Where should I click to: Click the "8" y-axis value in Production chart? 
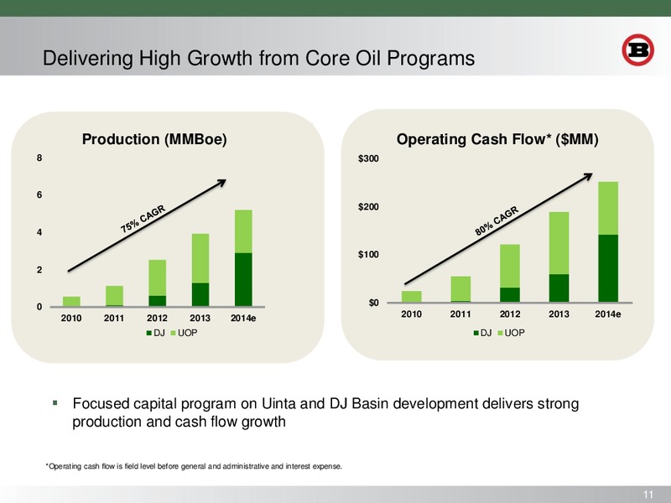[39, 158]
